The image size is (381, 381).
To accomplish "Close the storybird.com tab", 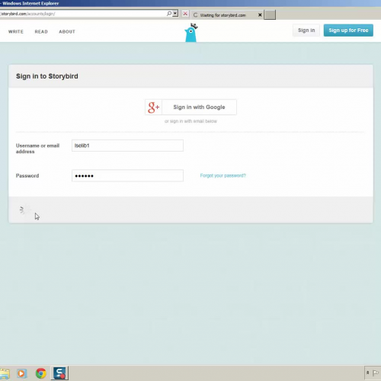I will tap(260, 15).
